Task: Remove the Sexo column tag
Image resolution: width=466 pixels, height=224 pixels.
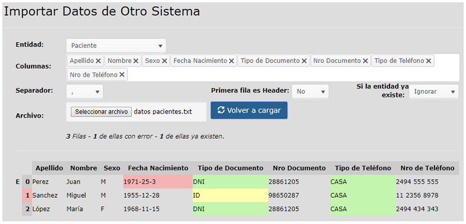Action: [x=164, y=61]
